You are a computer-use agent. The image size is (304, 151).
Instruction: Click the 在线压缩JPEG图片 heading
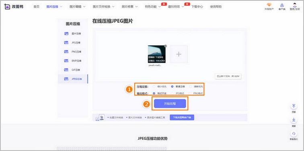pos(113,21)
